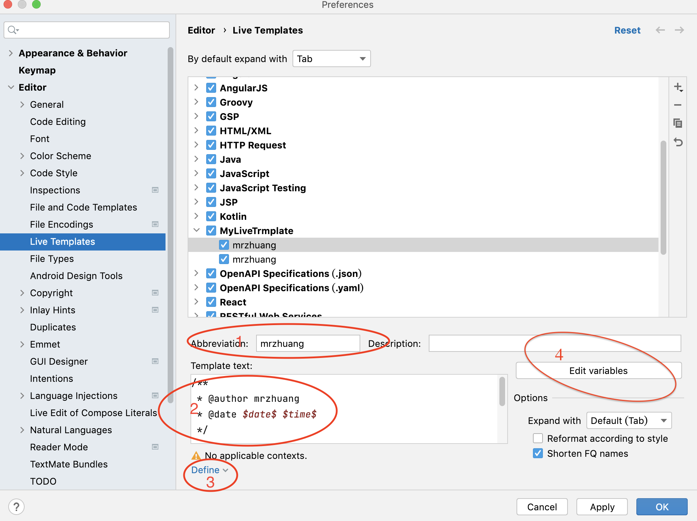This screenshot has width=697, height=521.
Task: Click the search magnifier icon
Action: 12,30
